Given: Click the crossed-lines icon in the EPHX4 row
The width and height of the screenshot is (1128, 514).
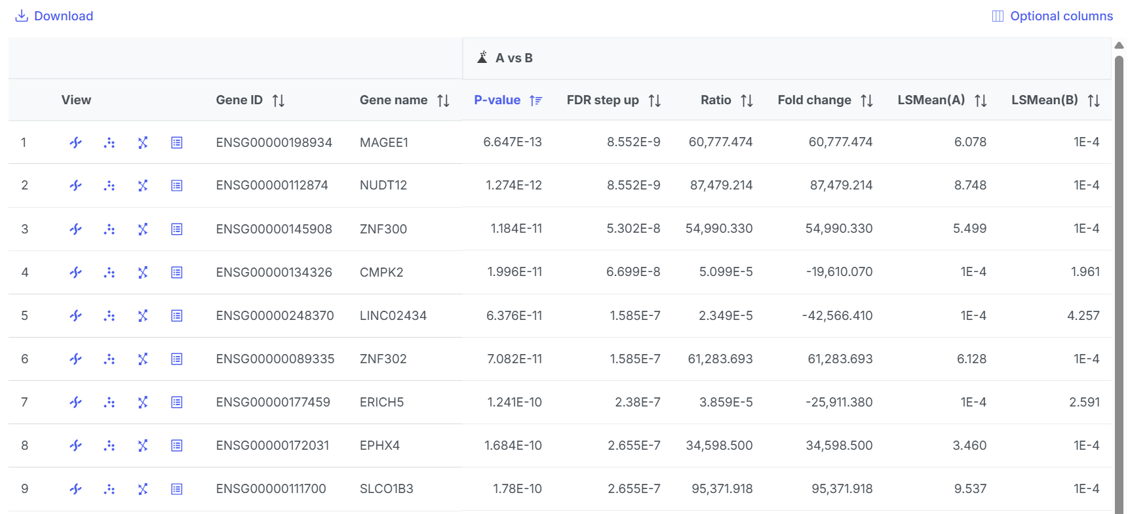Looking at the screenshot, I should point(143,445).
